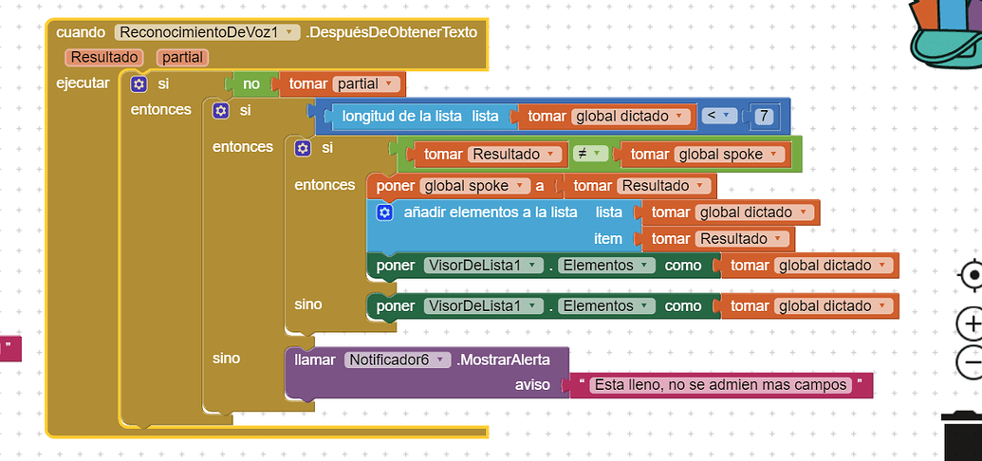
Task: Open first VisorDeLista1 Elementos property dropdown
Action: click(x=606, y=266)
